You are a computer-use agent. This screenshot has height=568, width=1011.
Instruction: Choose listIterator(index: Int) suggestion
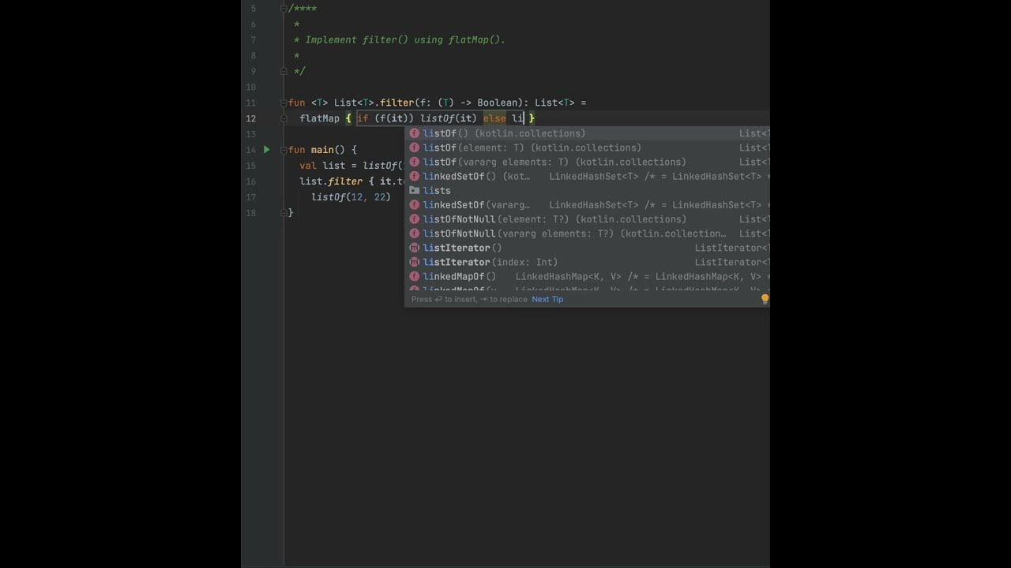click(x=587, y=262)
